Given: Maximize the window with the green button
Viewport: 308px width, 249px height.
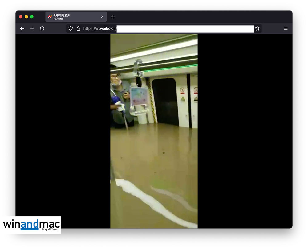Looking at the screenshot, I should pyautogui.click(x=32, y=17).
